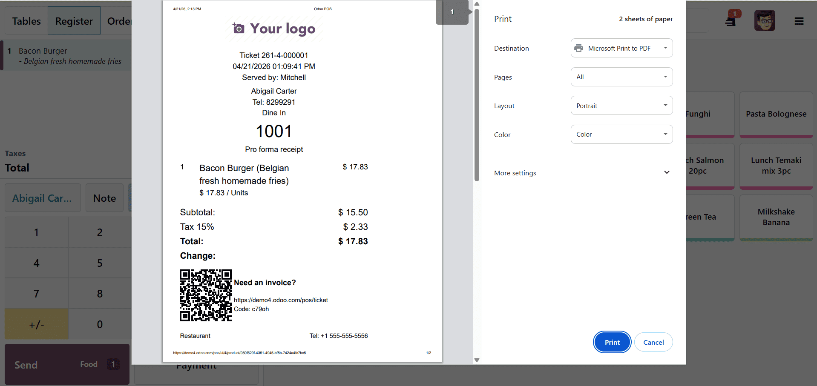Click the orders sync printer icon with badge

tap(730, 20)
